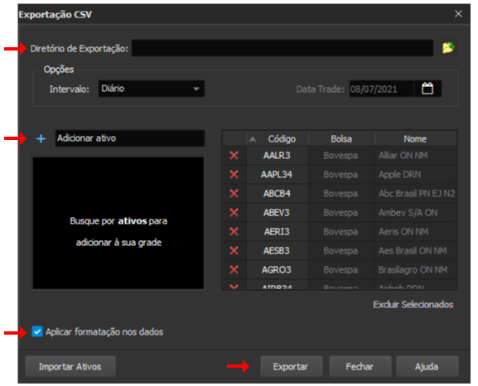Remove AALR3 with its red X
Viewport: 478px width, 386px height.
[x=234, y=156]
